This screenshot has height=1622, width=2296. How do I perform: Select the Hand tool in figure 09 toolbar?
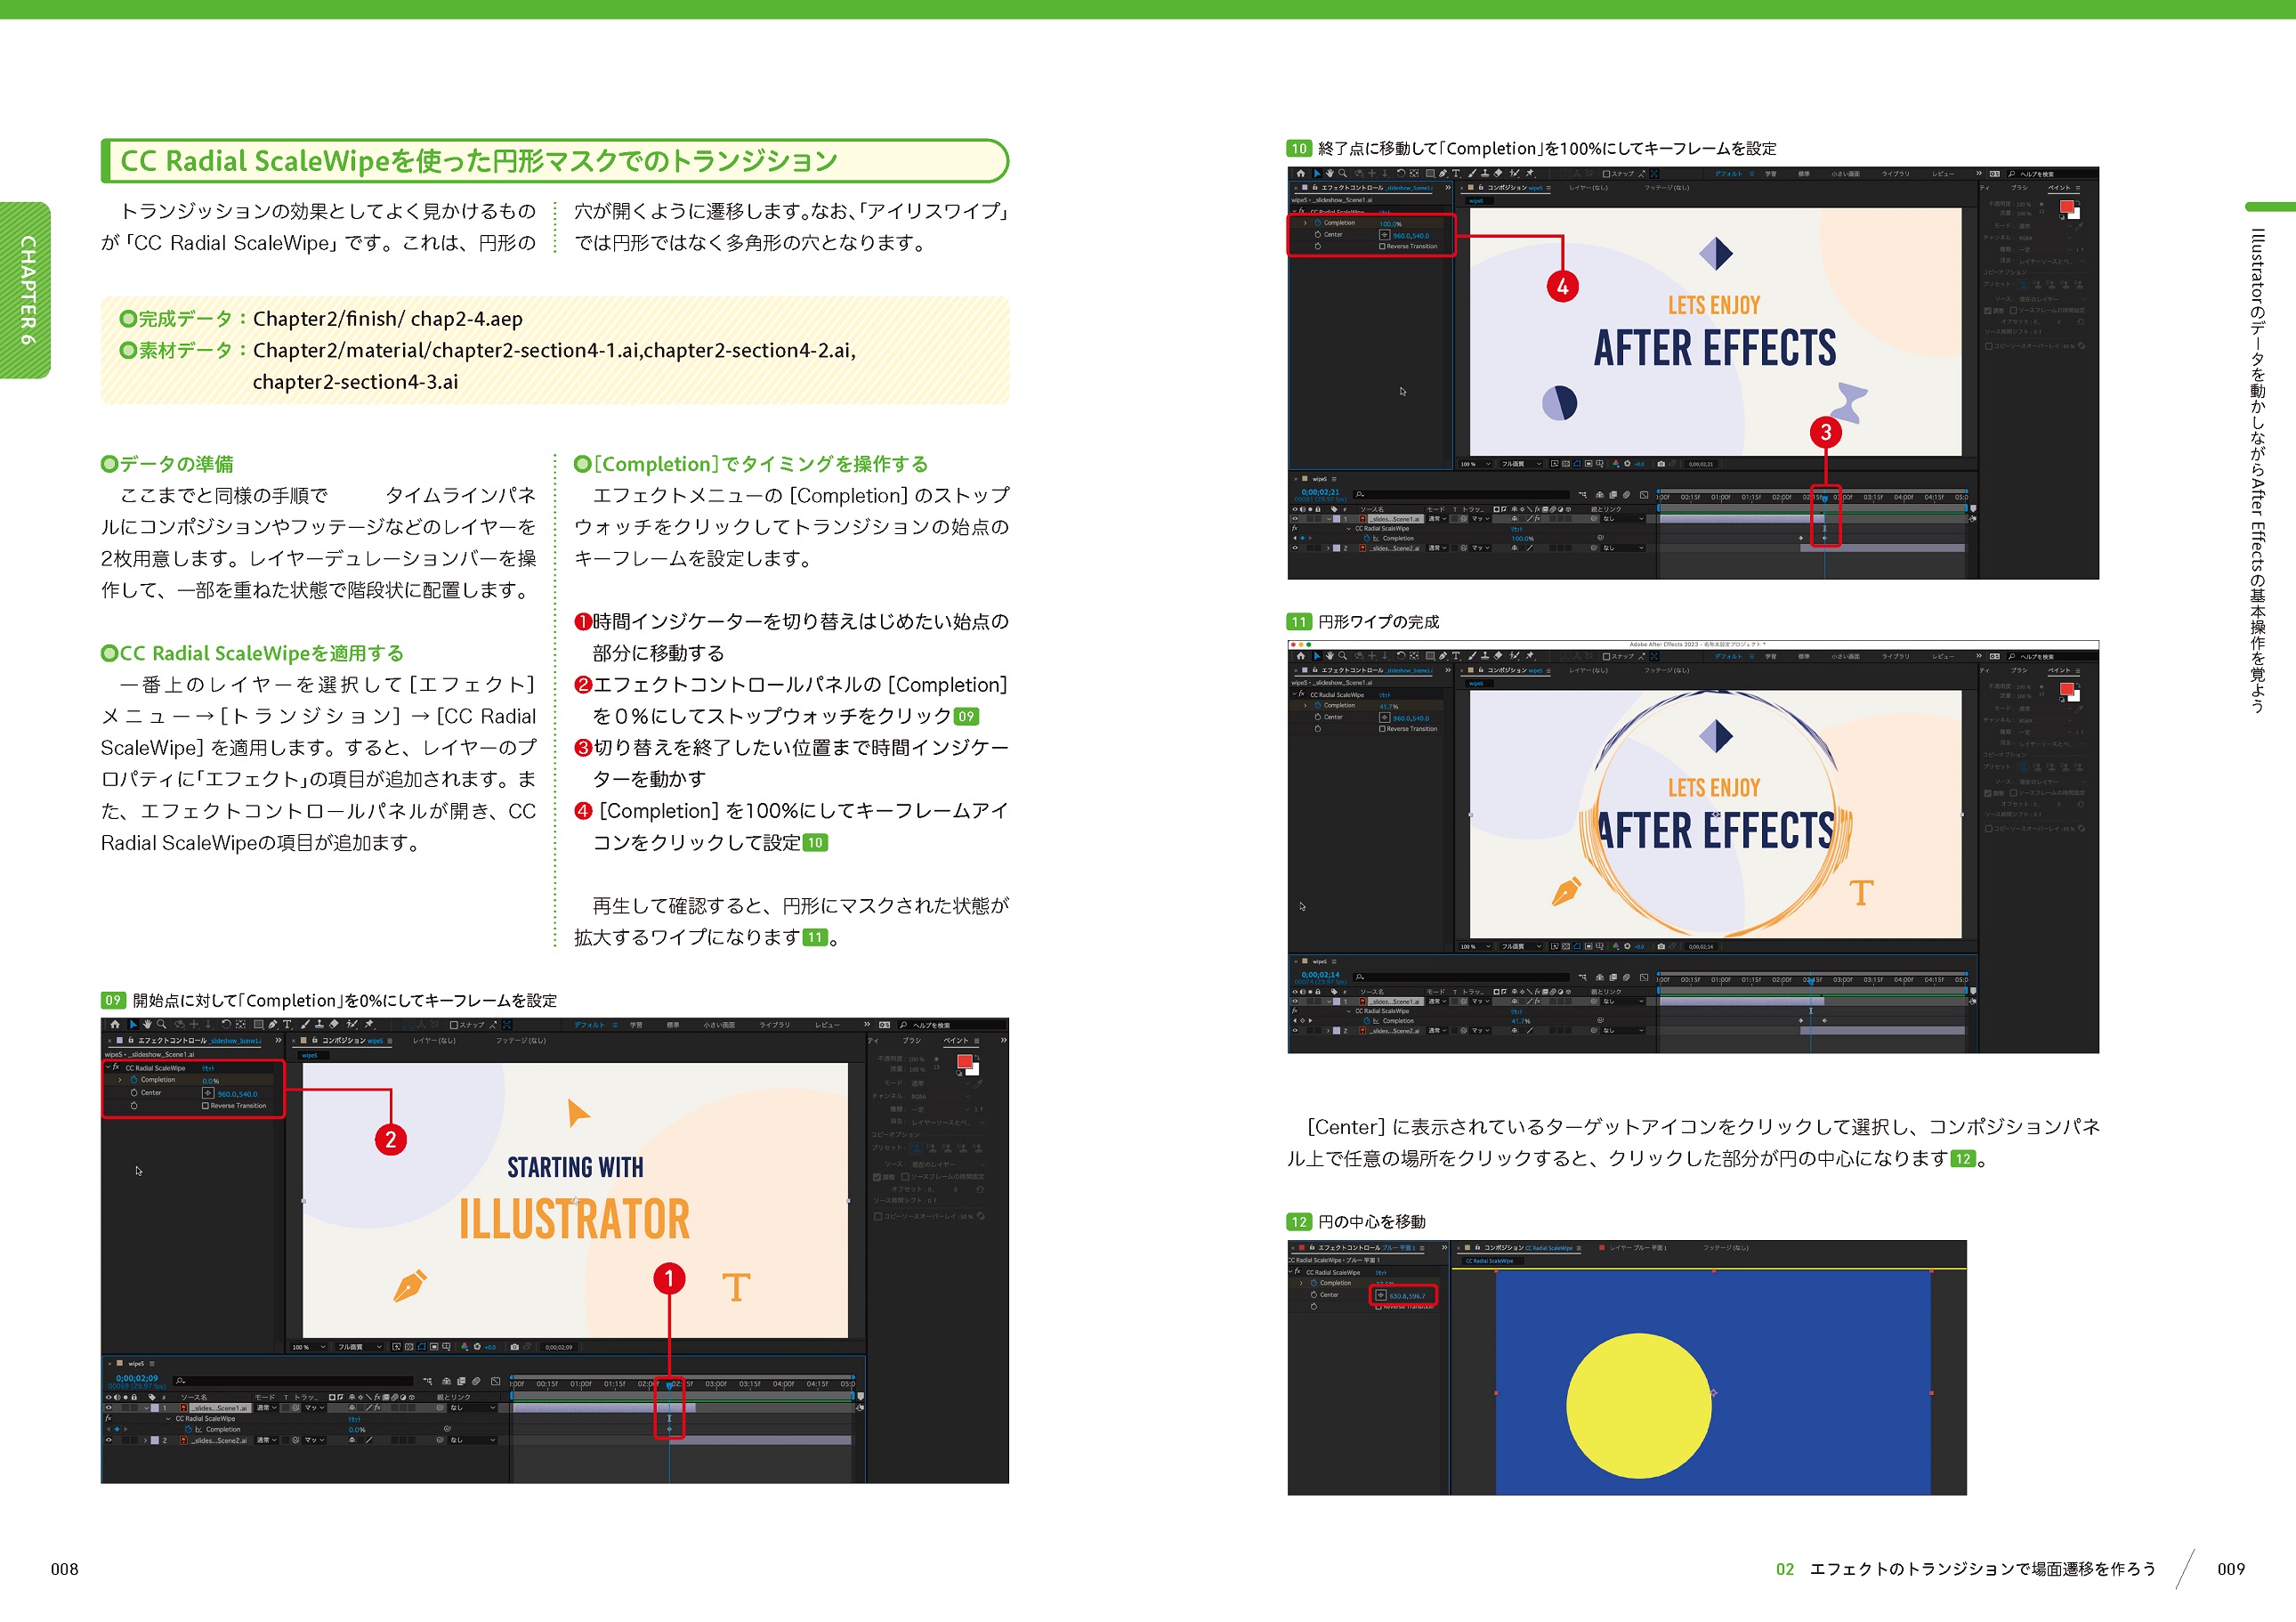[148, 1025]
